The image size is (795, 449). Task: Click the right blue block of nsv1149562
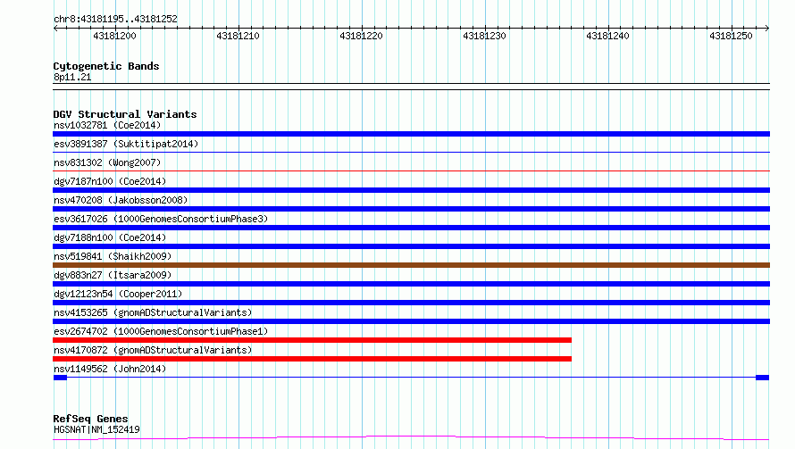point(763,378)
